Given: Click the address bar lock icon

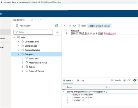Looking at the screenshot, I should coord(1,2).
